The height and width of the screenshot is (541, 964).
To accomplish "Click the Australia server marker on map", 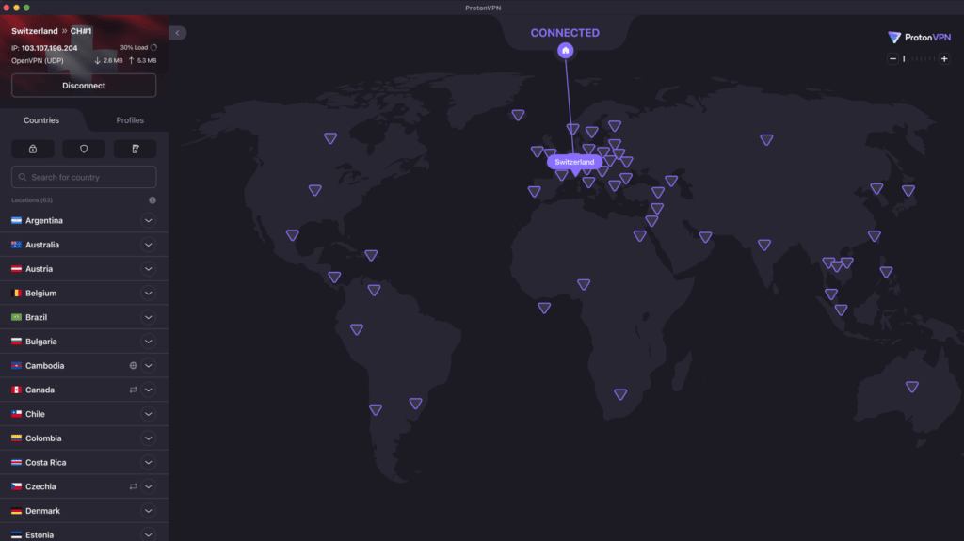I will [x=911, y=387].
